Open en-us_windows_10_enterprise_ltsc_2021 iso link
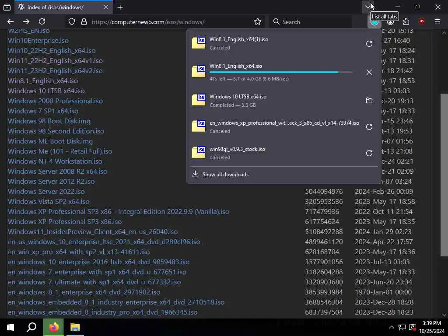 pos(104,241)
